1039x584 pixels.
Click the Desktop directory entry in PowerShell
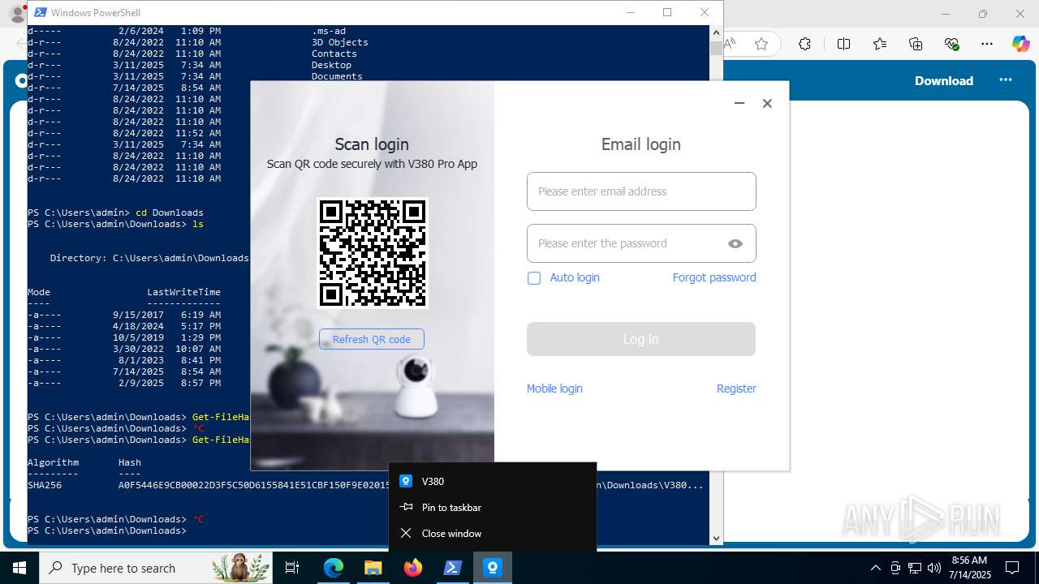[x=332, y=65]
